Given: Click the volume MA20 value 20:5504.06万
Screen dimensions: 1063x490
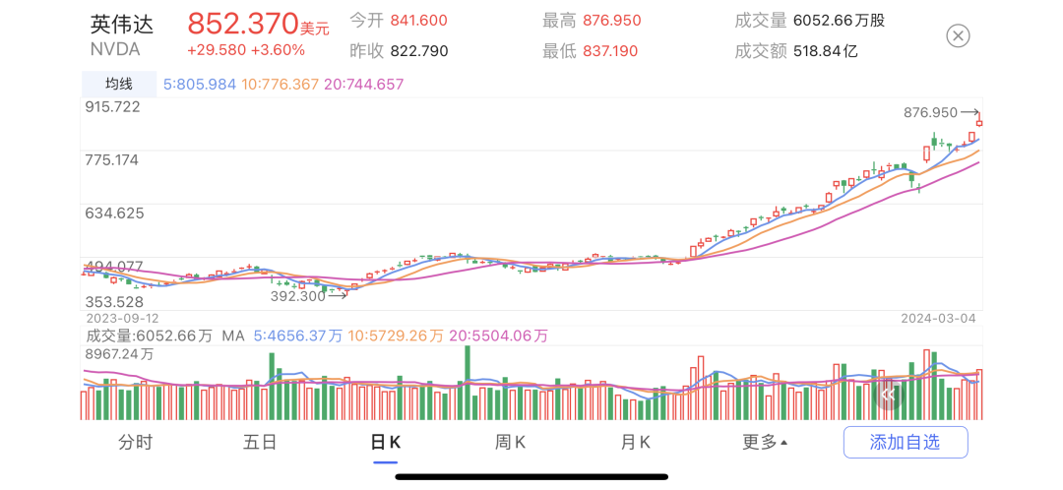Looking at the screenshot, I should click(x=498, y=336).
